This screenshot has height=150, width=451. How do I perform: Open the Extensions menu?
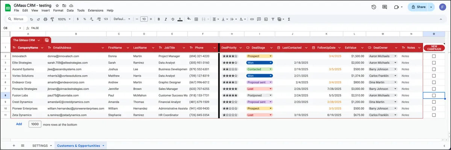click(95, 11)
